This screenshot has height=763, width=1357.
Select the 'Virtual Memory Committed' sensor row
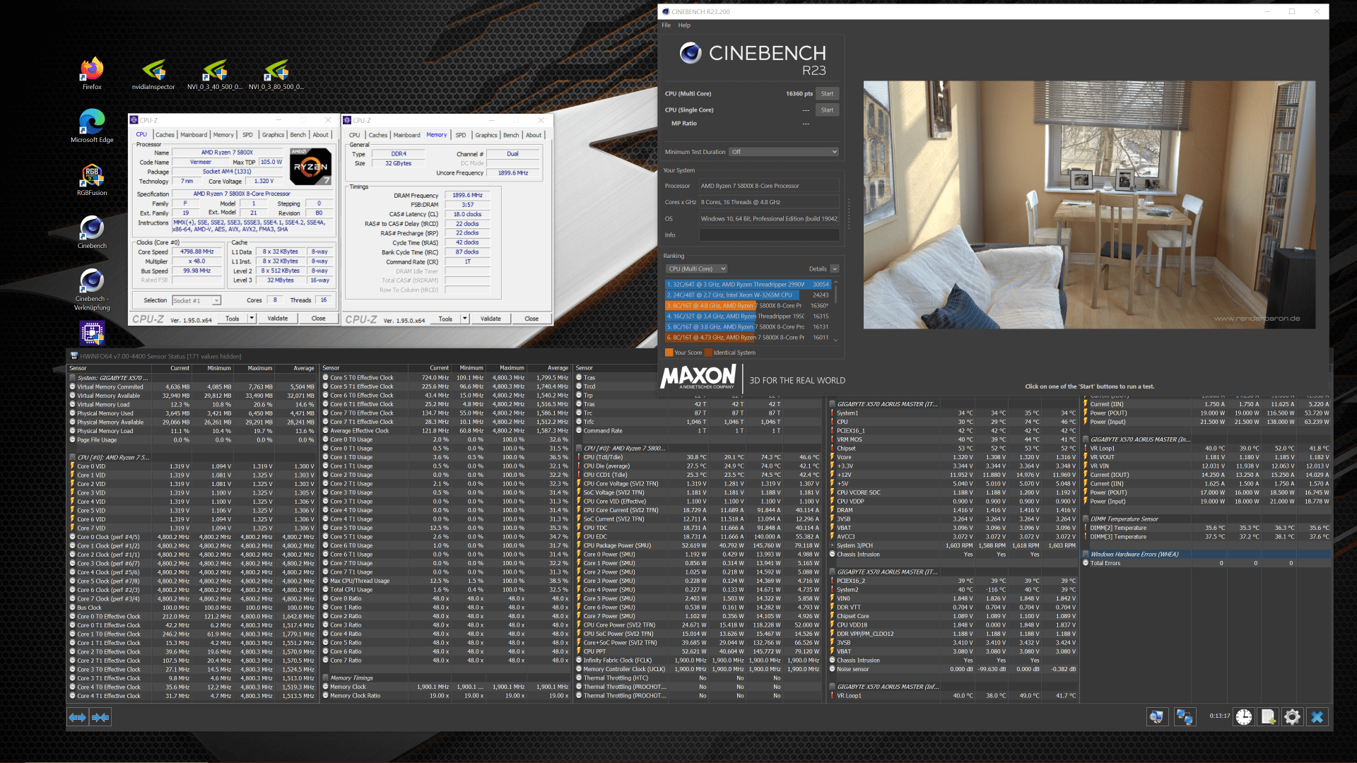coord(192,387)
